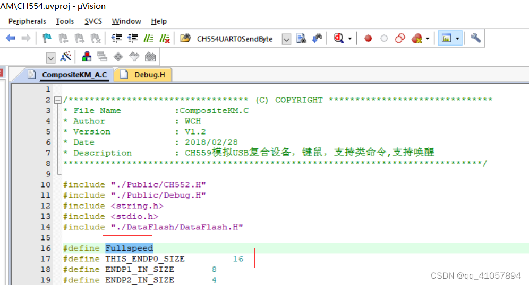
Task: Open the Window menu
Action: click(x=126, y=21)
